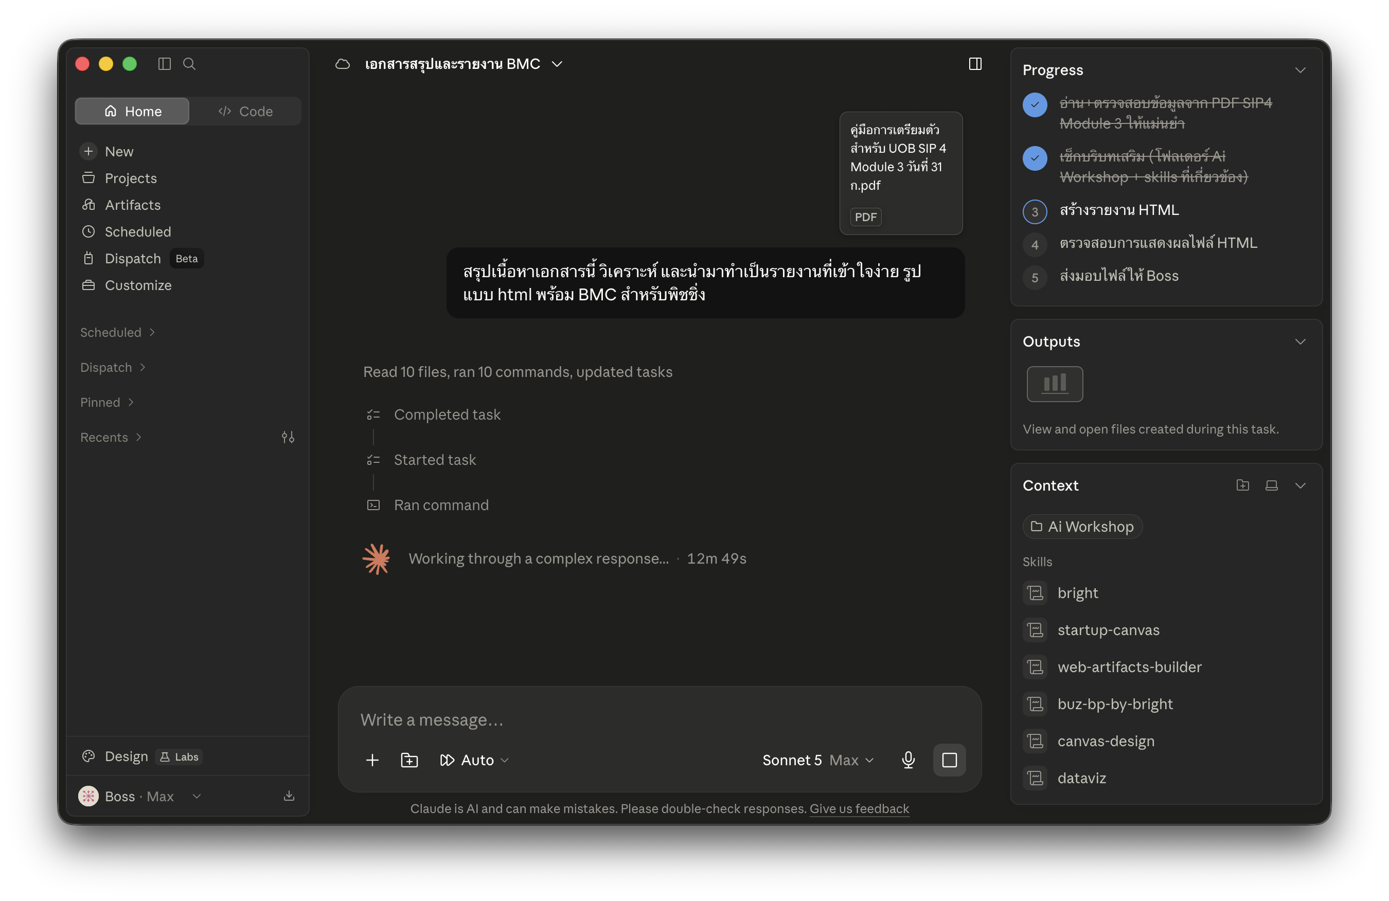Stop the response with the square button
The image size is (1389, 901).
coord(949,760)
